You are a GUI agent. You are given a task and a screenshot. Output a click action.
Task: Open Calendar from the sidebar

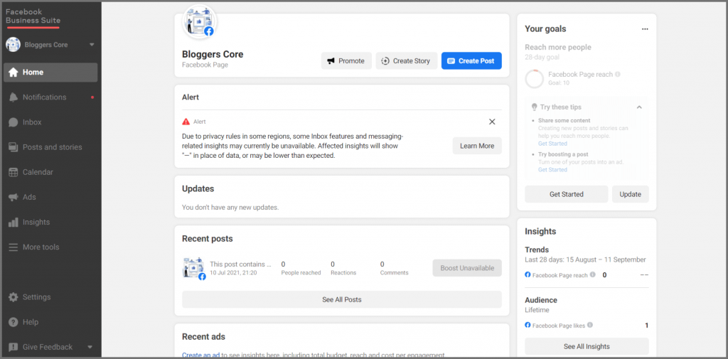50,172
